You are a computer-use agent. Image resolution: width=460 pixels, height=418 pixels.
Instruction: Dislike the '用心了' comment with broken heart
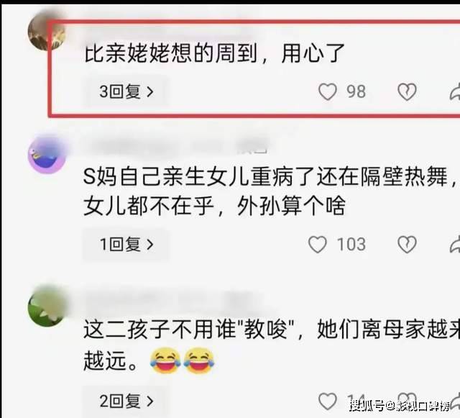coord(407,91)
